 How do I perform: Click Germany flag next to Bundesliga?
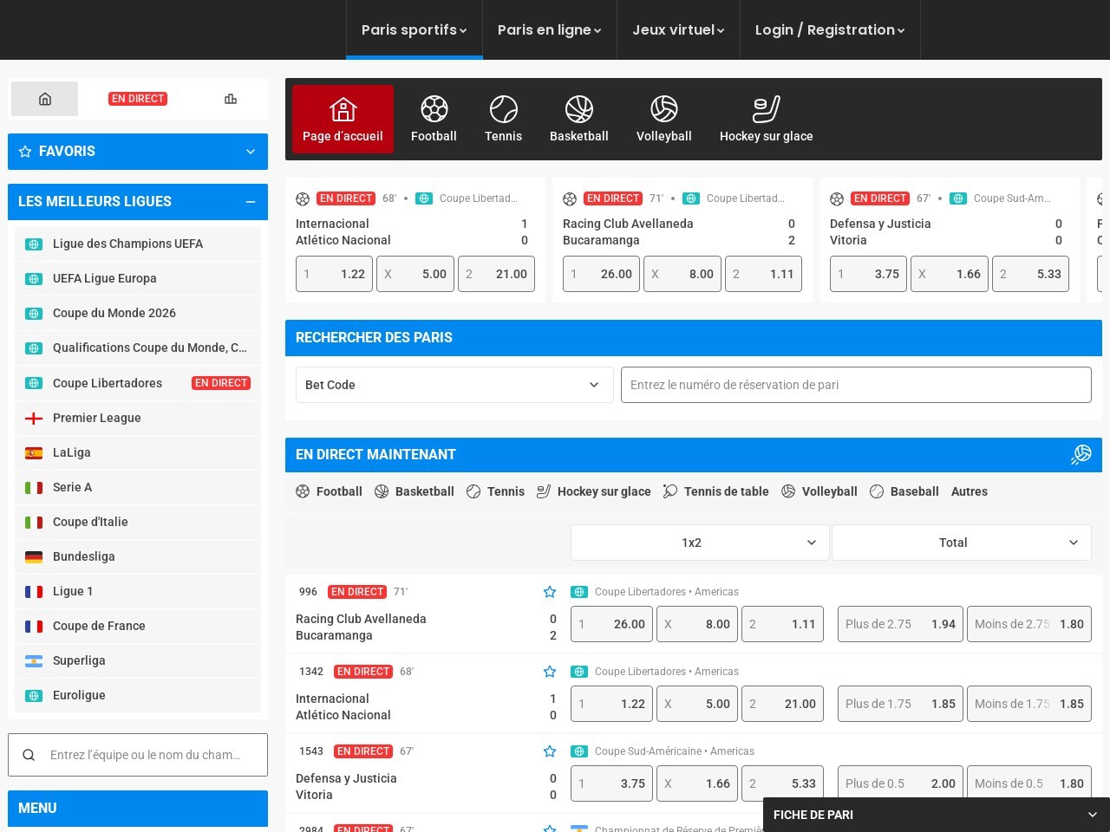34,556
